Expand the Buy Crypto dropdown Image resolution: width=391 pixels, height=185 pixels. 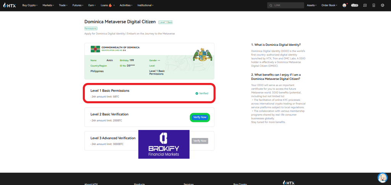pos(30,5)
